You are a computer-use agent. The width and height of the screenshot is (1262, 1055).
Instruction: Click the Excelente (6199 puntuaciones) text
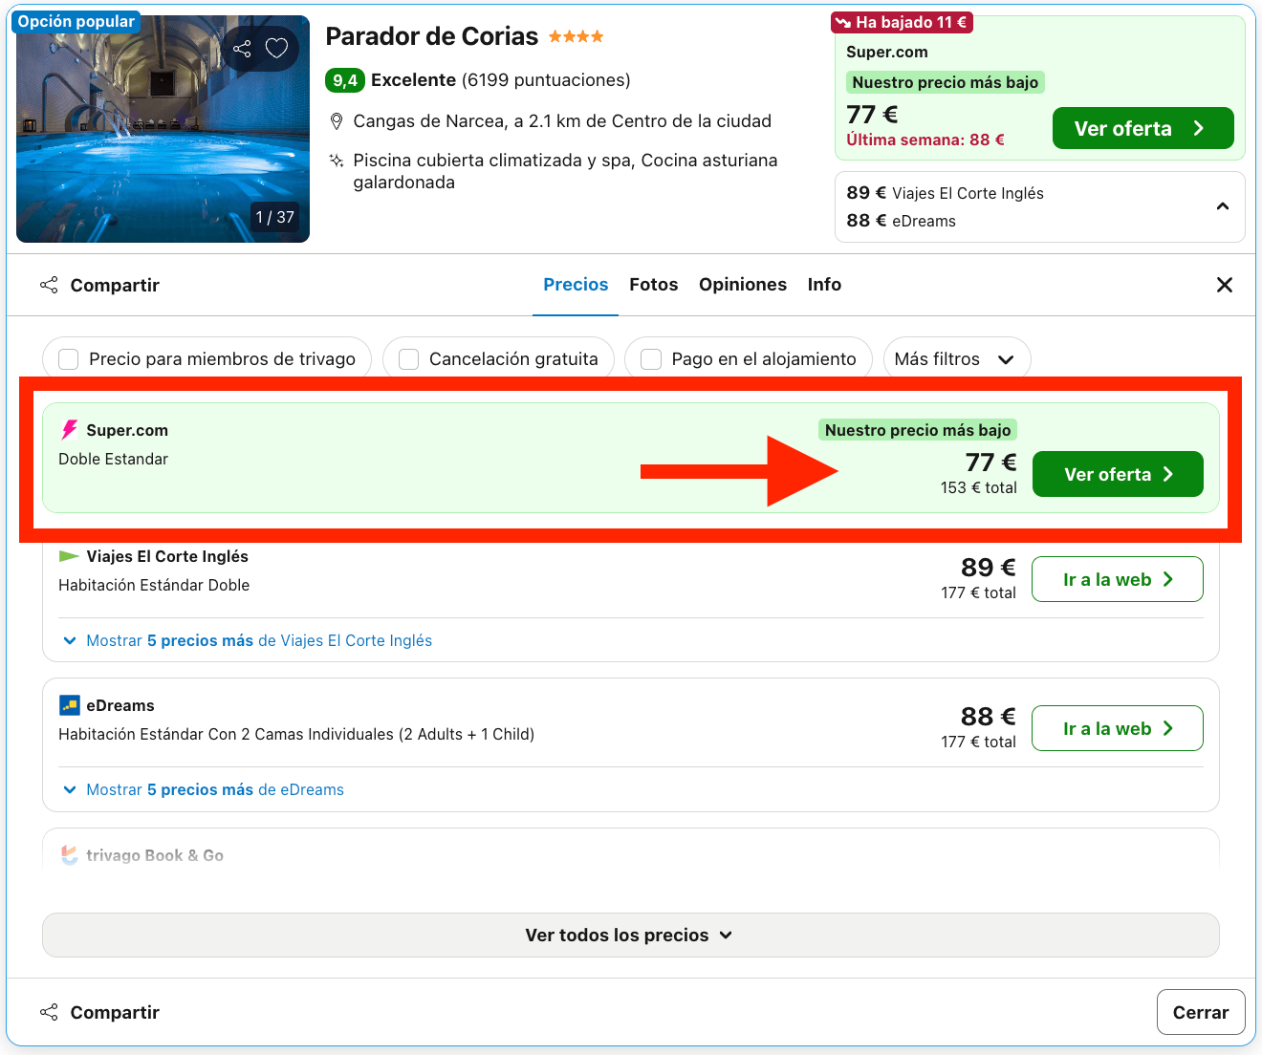(x=501, y=80)
